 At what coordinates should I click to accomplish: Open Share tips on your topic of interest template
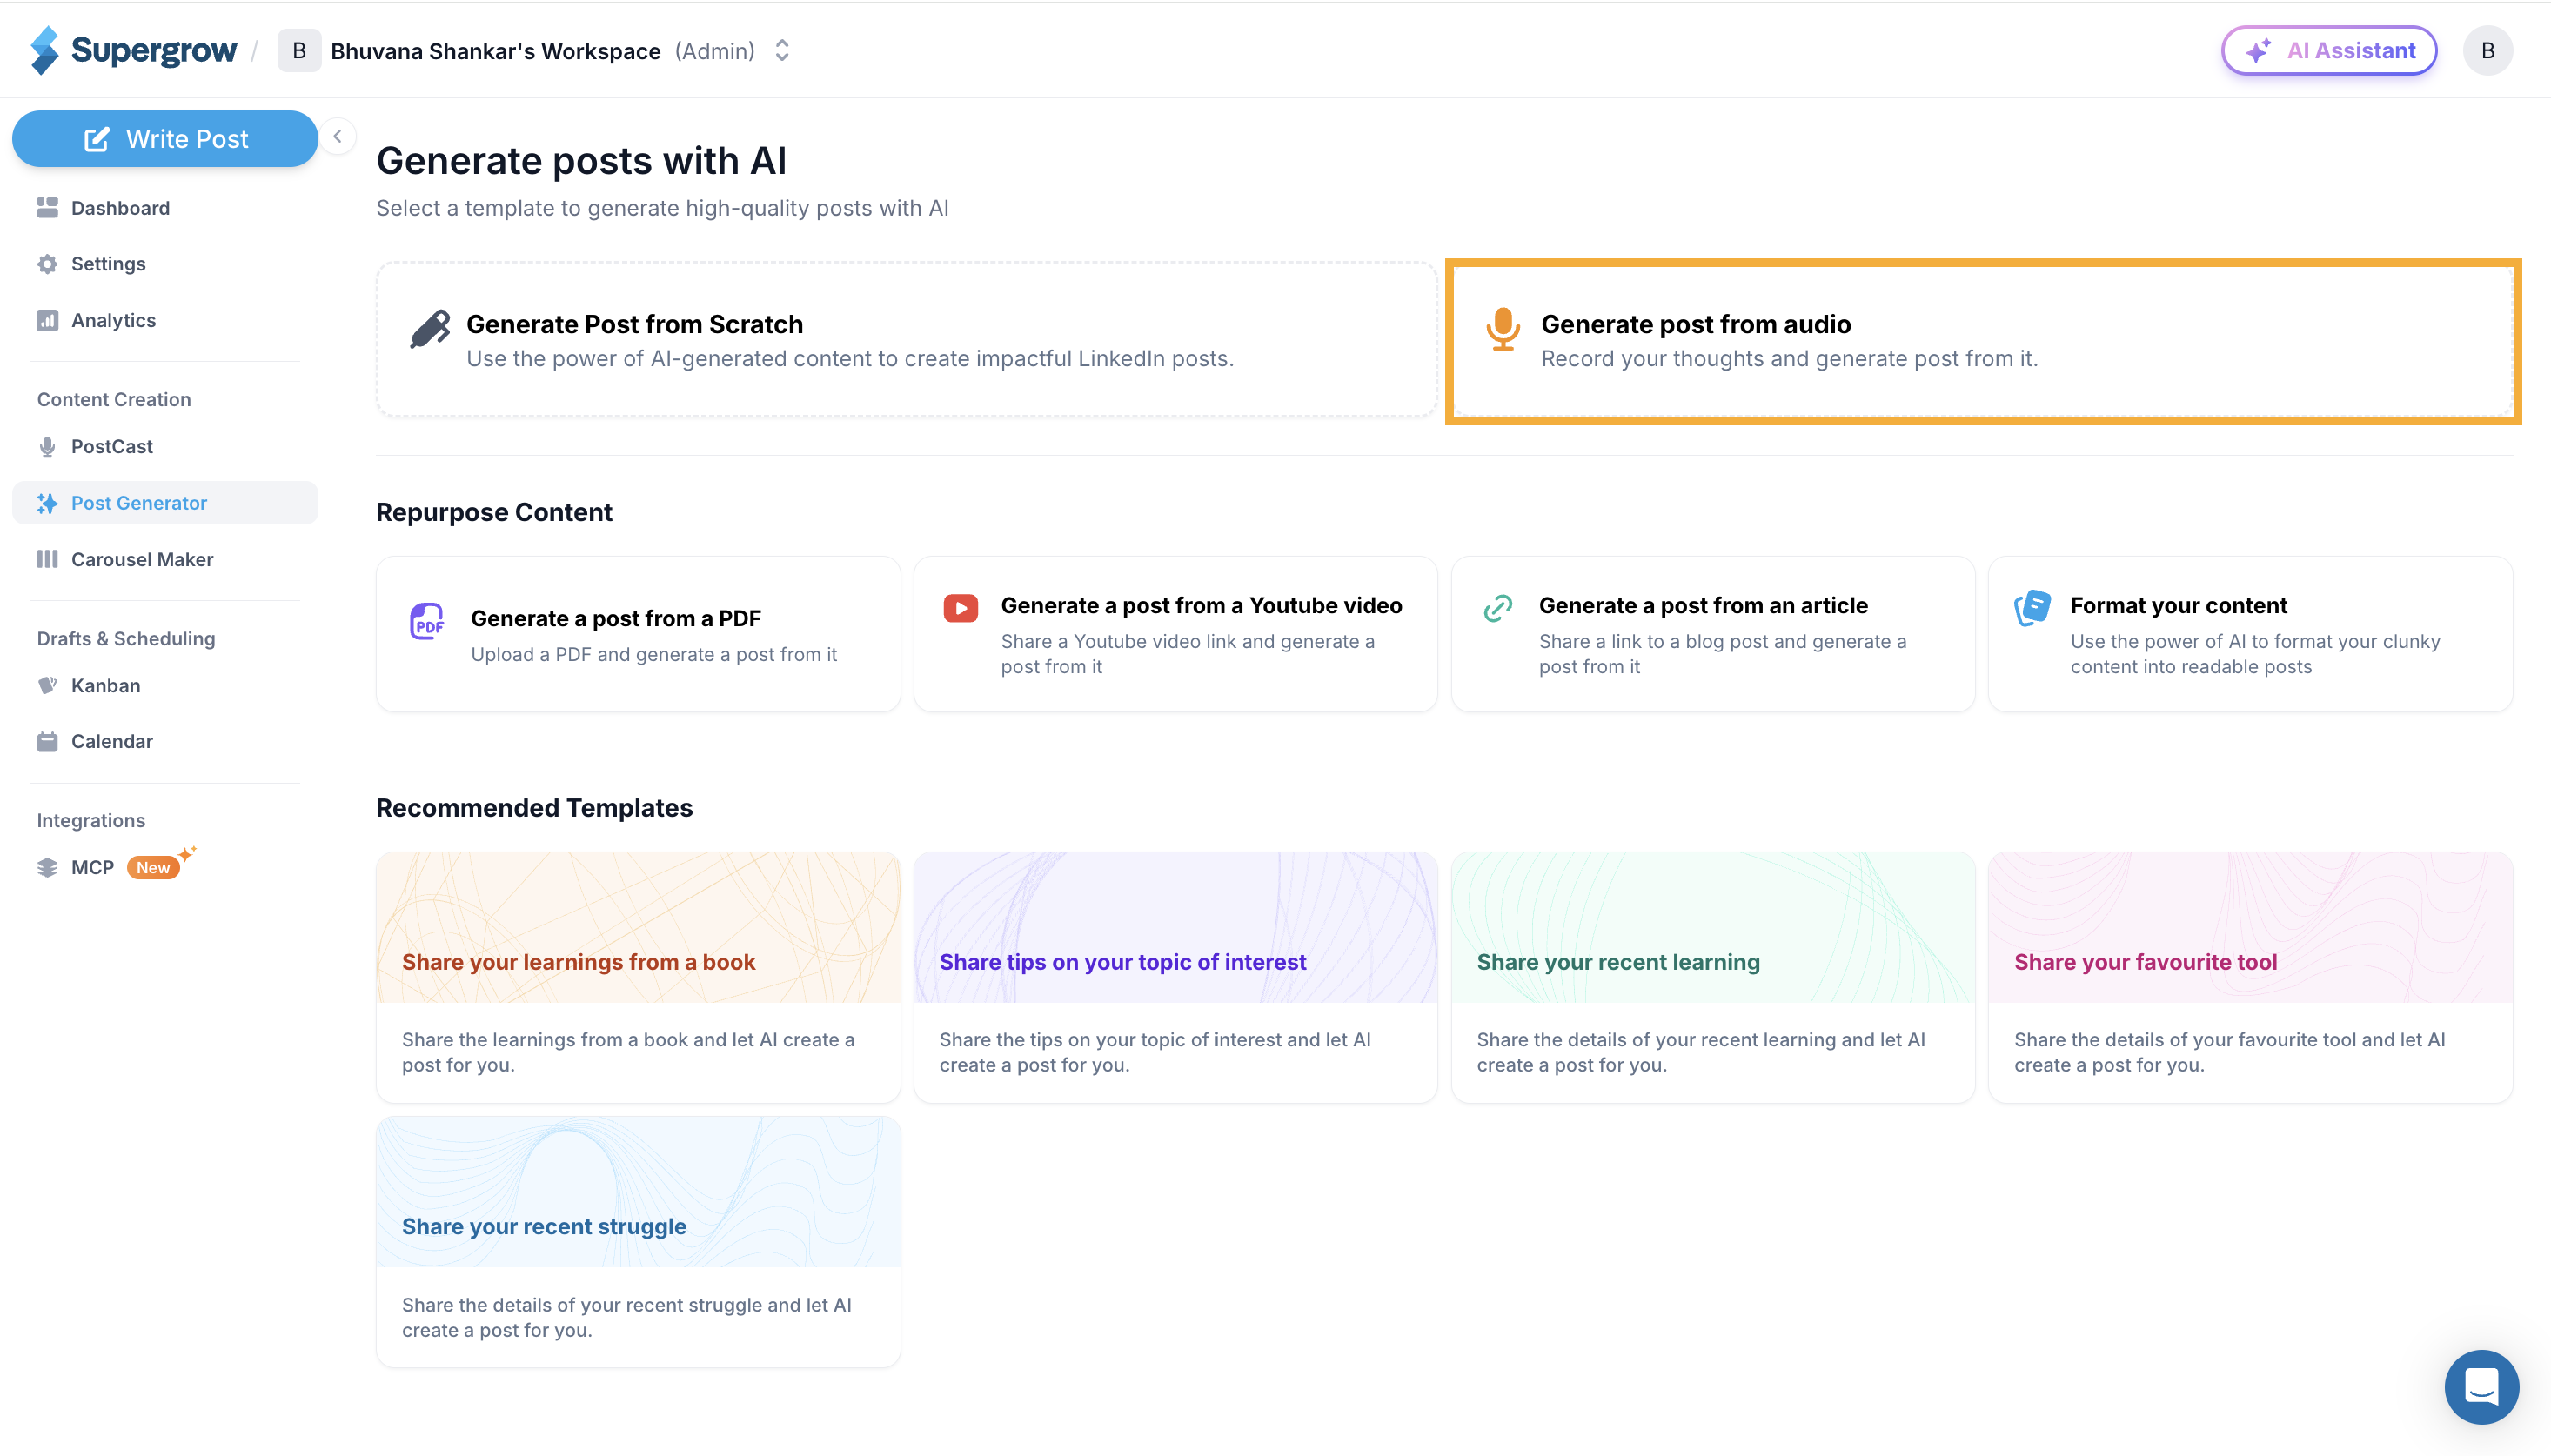1175,977
